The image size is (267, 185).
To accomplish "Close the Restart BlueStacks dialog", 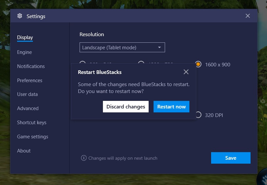I will point(186,72).
